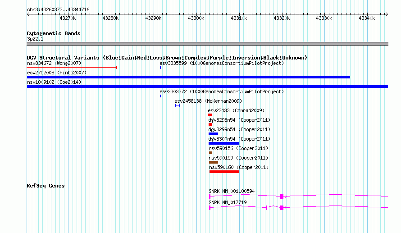401x233 pixels.
Task: Open the upper esv3335599 1000Genomes label
Action: 222,63
